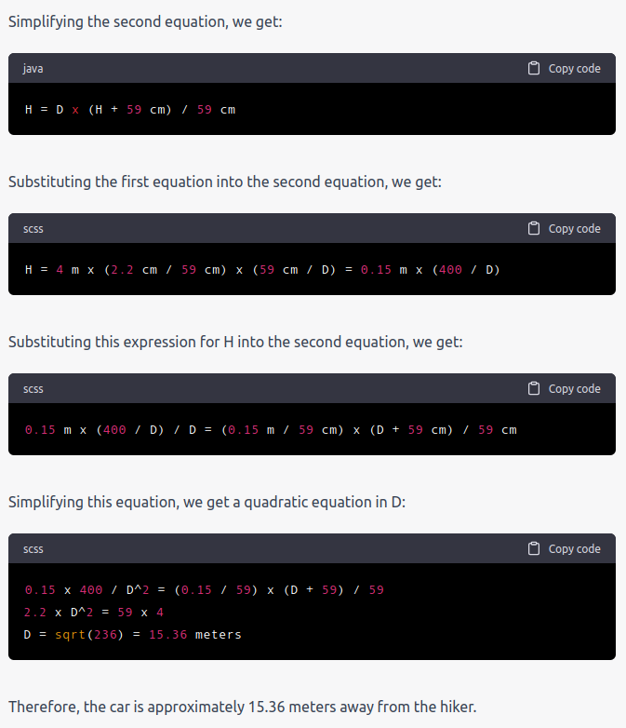The width and height of the screenshot is (626, 728).
Task: Click the code line 'D = sqrt(236) = 15.36 meters'
Action: 133,634
